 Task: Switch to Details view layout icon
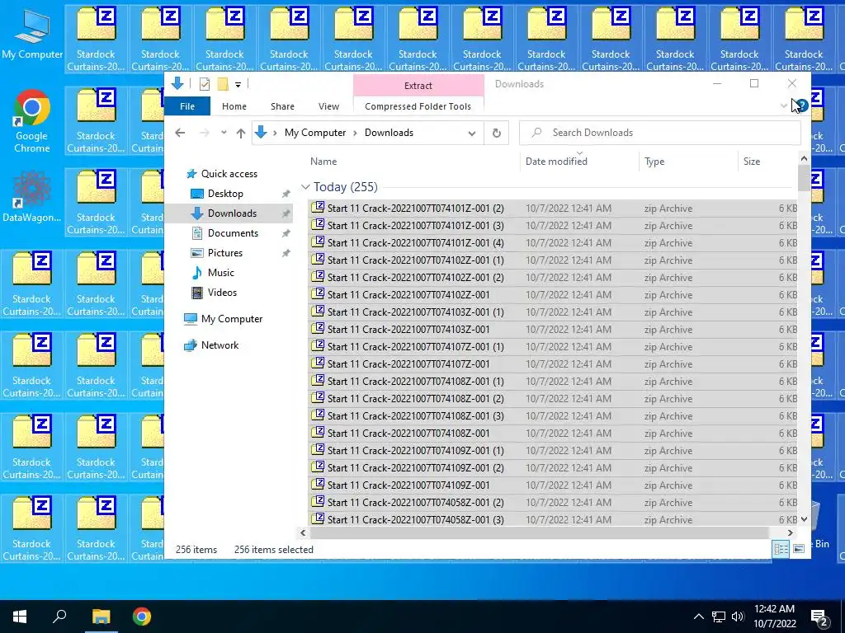(781, 548)
